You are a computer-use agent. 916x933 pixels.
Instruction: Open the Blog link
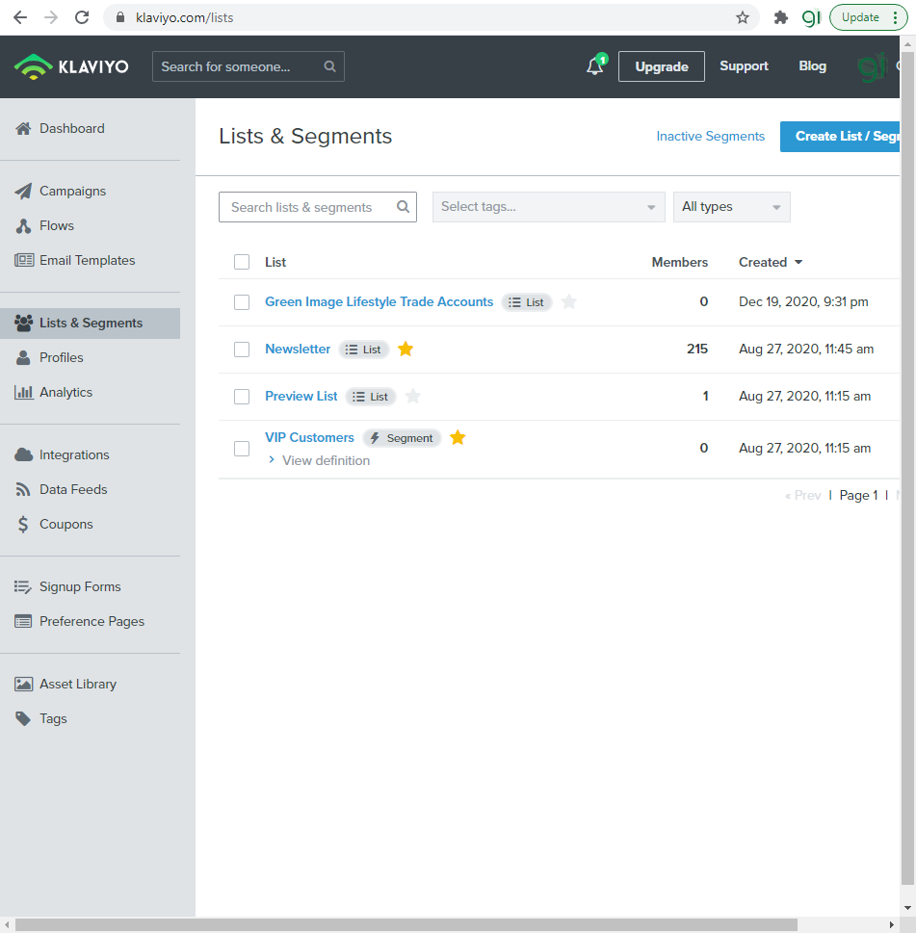(812, 65)
